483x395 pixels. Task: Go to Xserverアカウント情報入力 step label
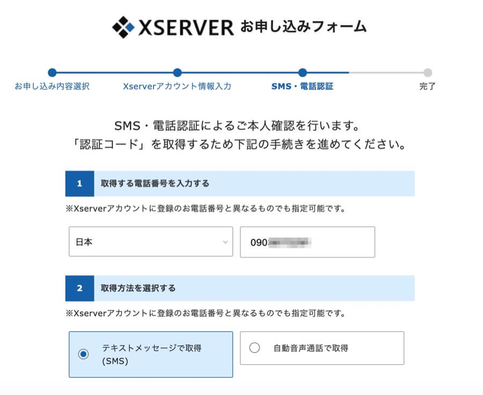177,86
